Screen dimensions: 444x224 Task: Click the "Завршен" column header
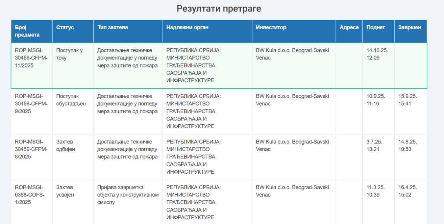[x=409, y=27]
